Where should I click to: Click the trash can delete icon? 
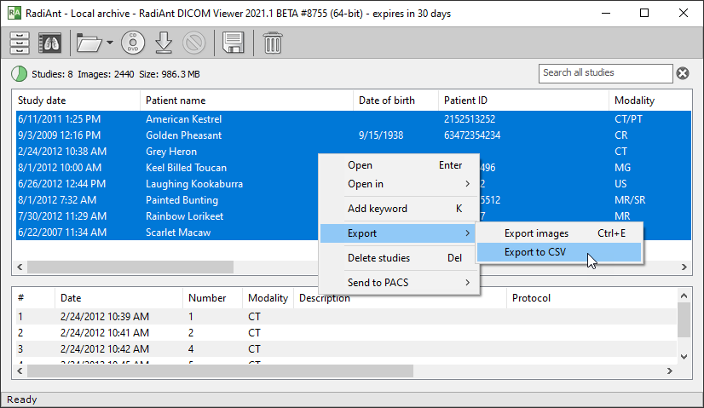[273, 43]
